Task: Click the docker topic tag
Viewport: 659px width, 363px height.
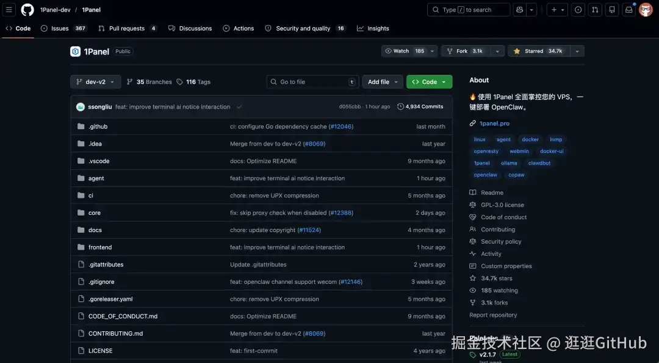Action: click(x=530, y=139)
